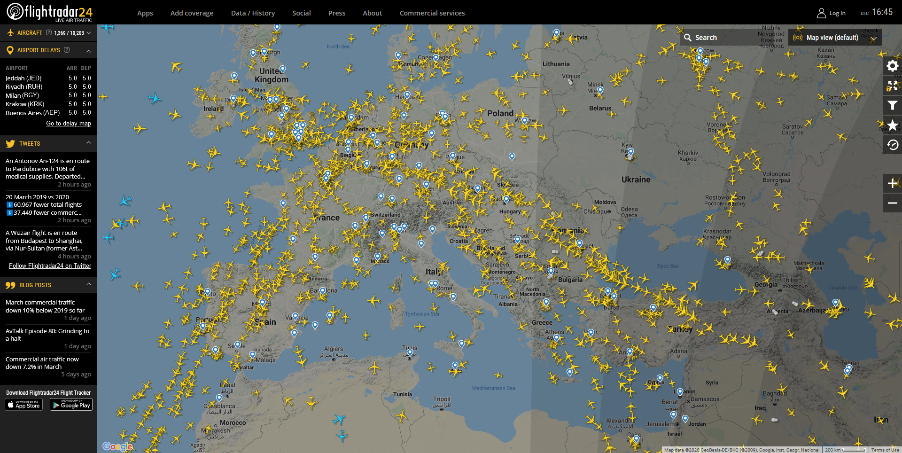Select Milan (BGY) airport row
Image resolution: width=902 pixels, height=453 pixels.
(48, 95)
